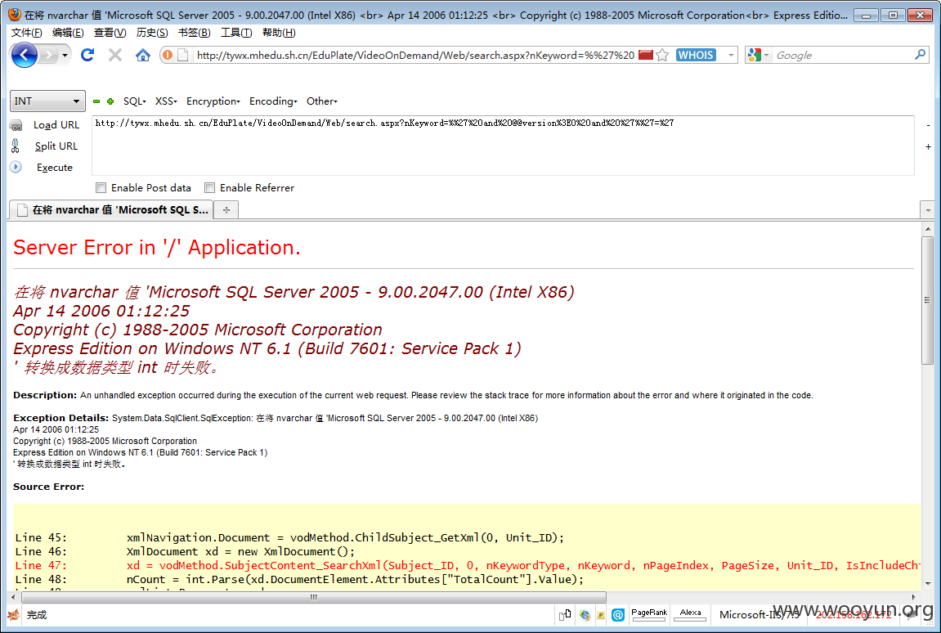Click the yellow P icon in status bar
941x633 pixels.
[601, 615]
